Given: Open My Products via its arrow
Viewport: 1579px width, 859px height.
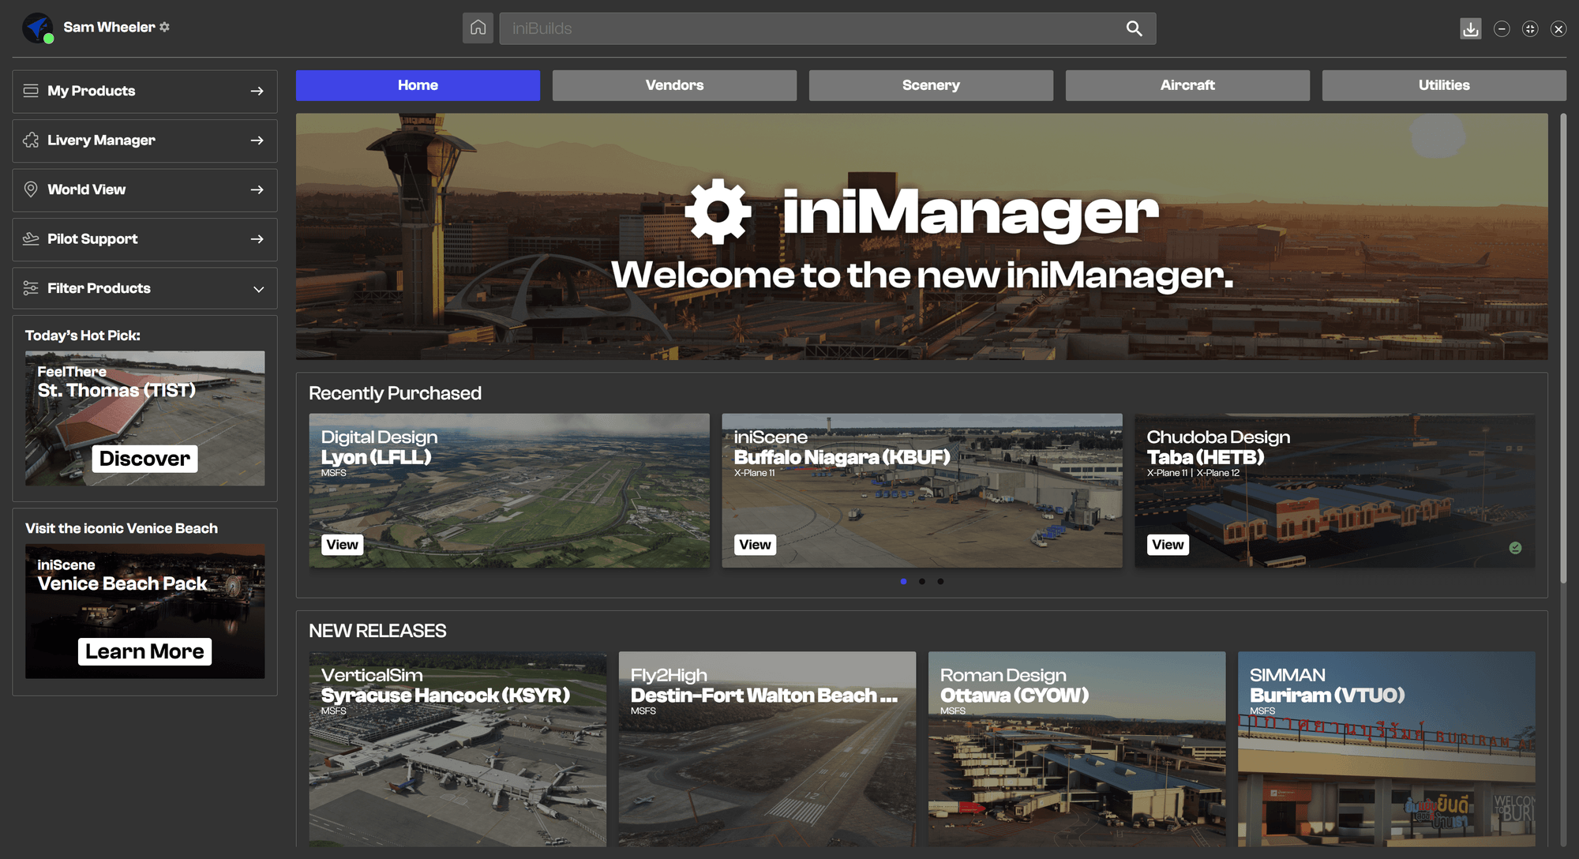Looking at the screenshot, I should click(x=257, y=91).
